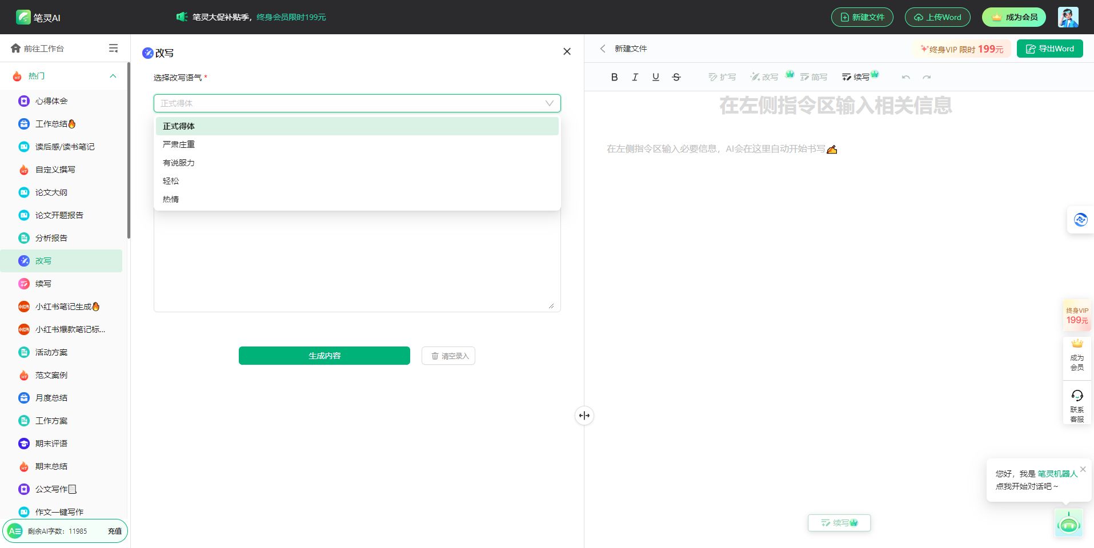Click 扩写 toolbar tool
1094x548 pixels.
click(x=722, y=77)
